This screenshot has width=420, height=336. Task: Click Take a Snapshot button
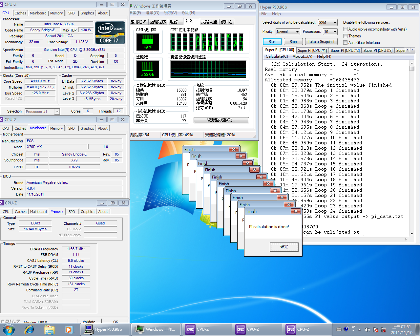point(321,42)
